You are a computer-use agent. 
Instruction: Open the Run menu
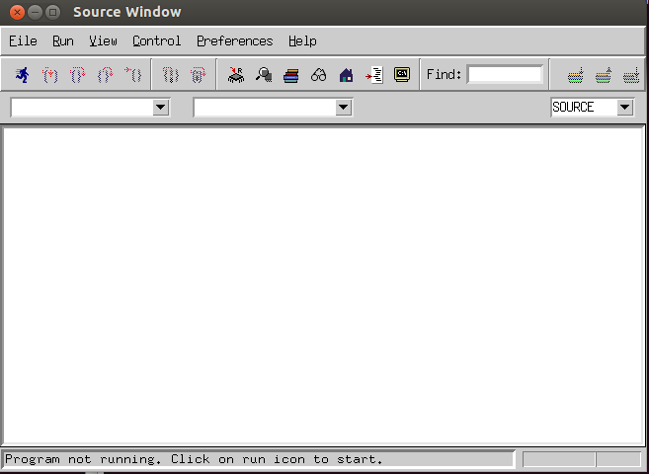click(63, 40)
